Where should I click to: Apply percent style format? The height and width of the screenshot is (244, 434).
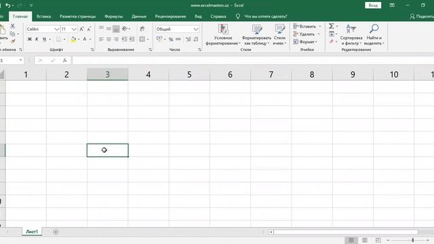tap(171, 39)
